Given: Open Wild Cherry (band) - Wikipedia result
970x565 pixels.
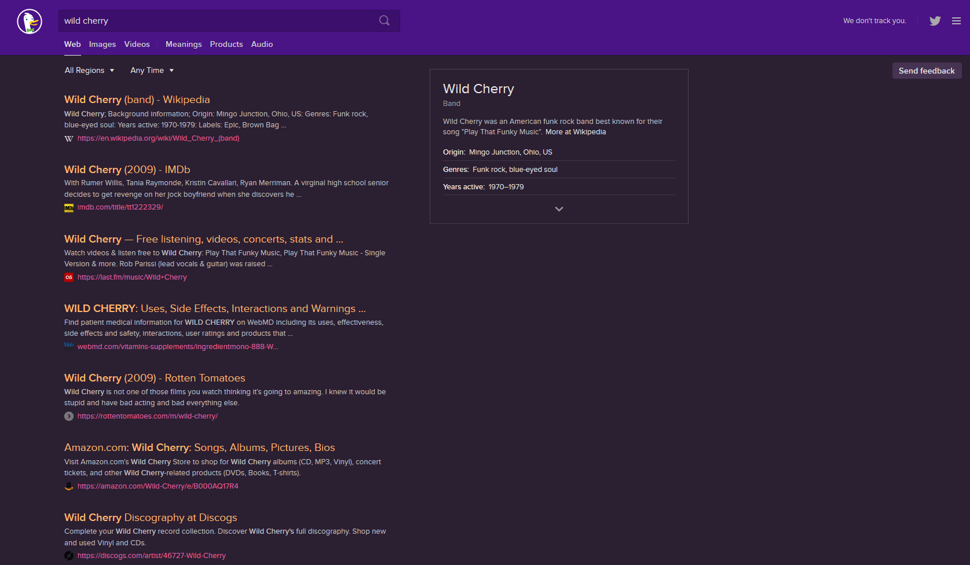Looking at the screenshot, I should click(x=137, y=100).
